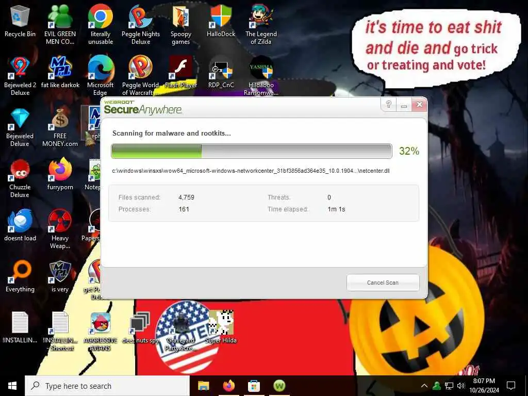Open the shortcut labeled is very
The height and width of the screenshot is (396, 528).
click(60, 277)
